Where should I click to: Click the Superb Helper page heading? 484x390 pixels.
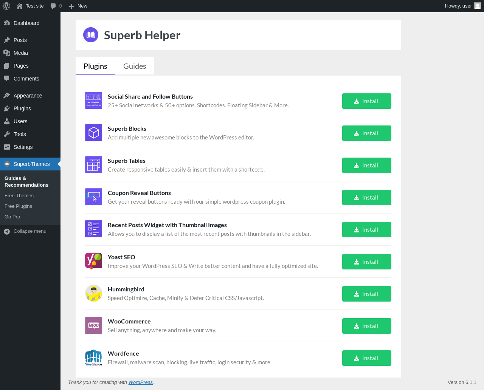click(x=142, y=35)
